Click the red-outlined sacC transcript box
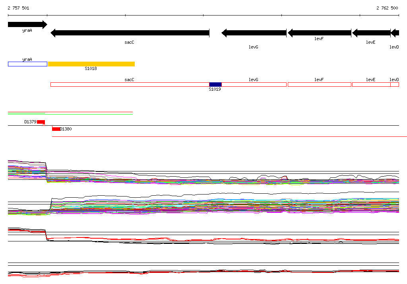Screen dimensions: 407x284 (130, 84)
